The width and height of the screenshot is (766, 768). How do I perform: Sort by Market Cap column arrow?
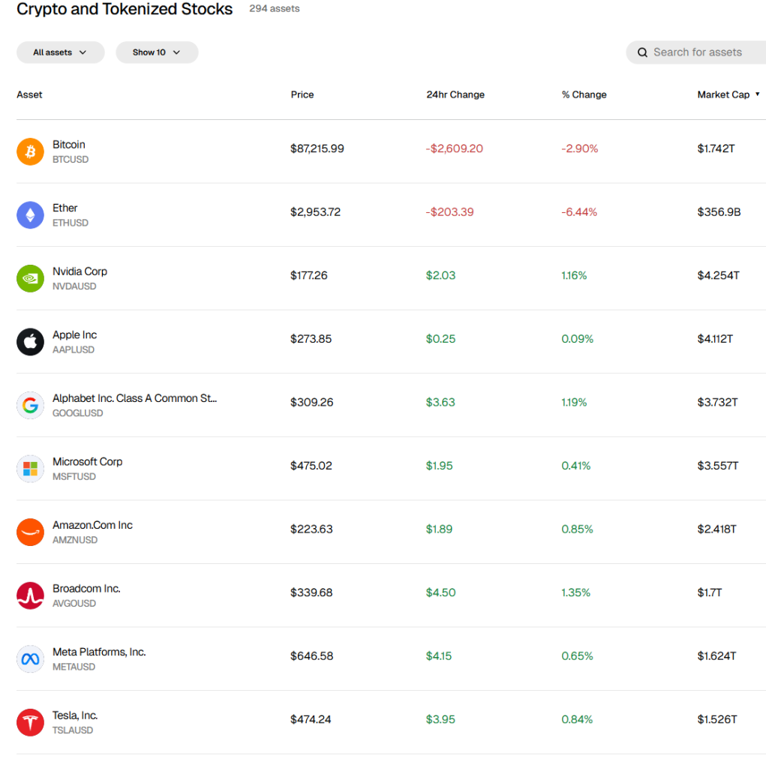click(x=757, y=94)
